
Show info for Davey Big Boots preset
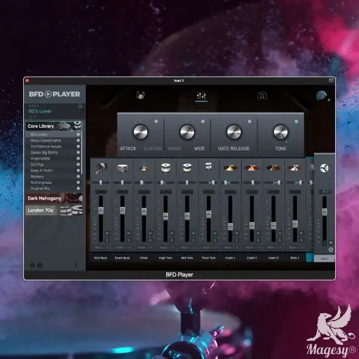78,152
